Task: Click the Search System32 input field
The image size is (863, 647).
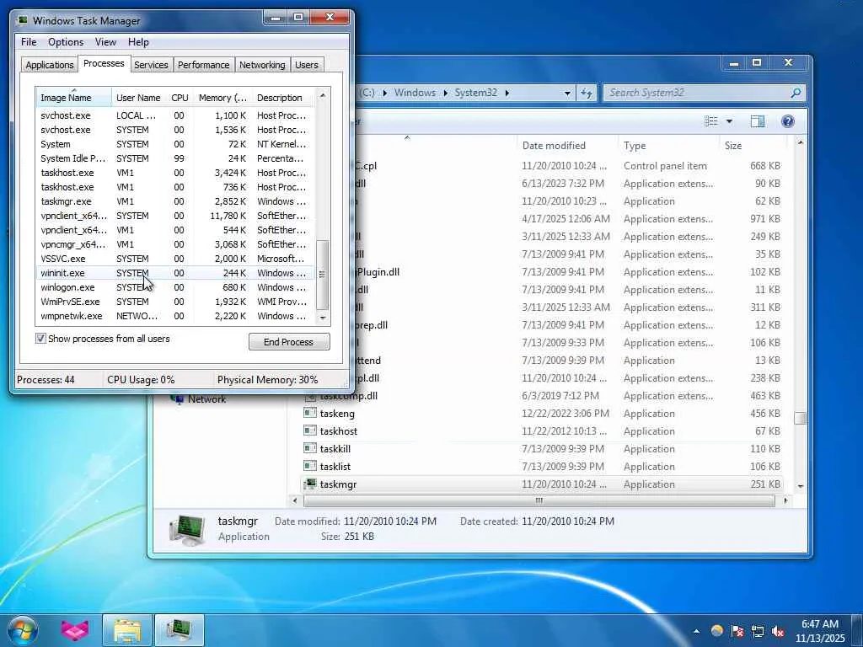Action: pos(696,93)
